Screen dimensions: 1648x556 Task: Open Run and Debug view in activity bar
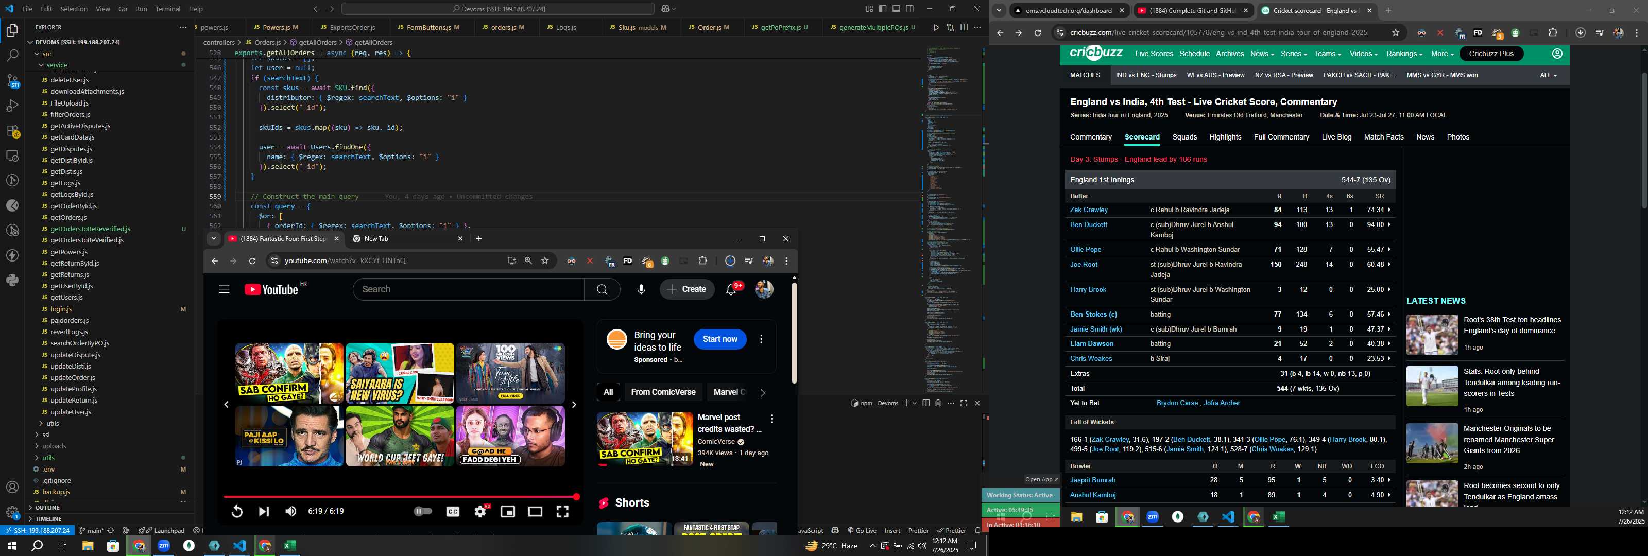point(12,106)
